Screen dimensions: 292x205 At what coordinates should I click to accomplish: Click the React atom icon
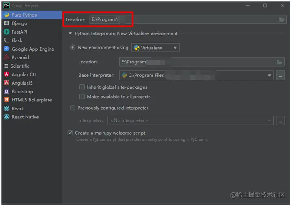(6, 108)
